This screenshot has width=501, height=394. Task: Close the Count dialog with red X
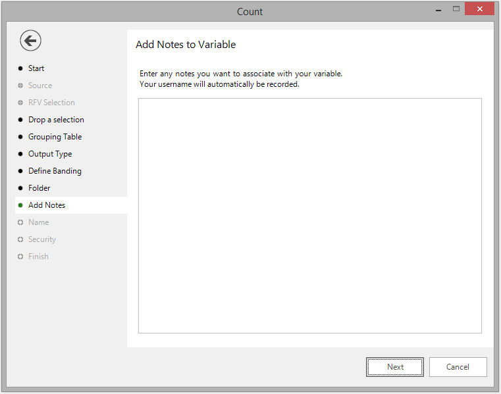pyautogui.click(x=479, y=9)
